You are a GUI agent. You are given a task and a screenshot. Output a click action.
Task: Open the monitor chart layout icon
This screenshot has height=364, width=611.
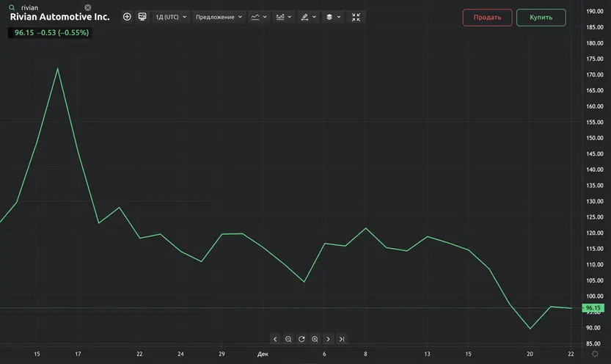point(142,17)
